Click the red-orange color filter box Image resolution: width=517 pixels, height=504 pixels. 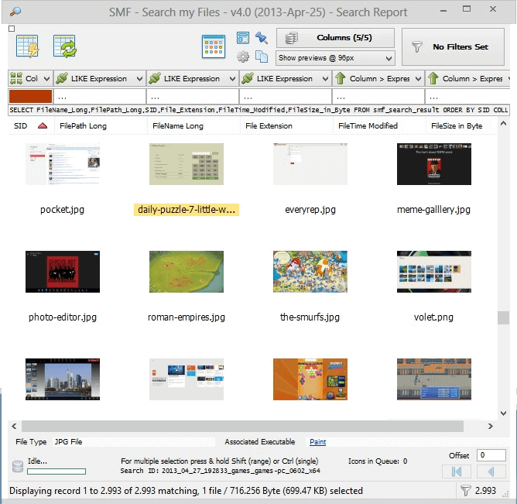[30, 97]
